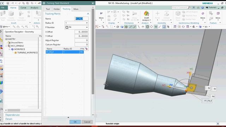Expand the Details panel
Image resolution: width=226 pixels, height=127 pixels.
[9, 119]
